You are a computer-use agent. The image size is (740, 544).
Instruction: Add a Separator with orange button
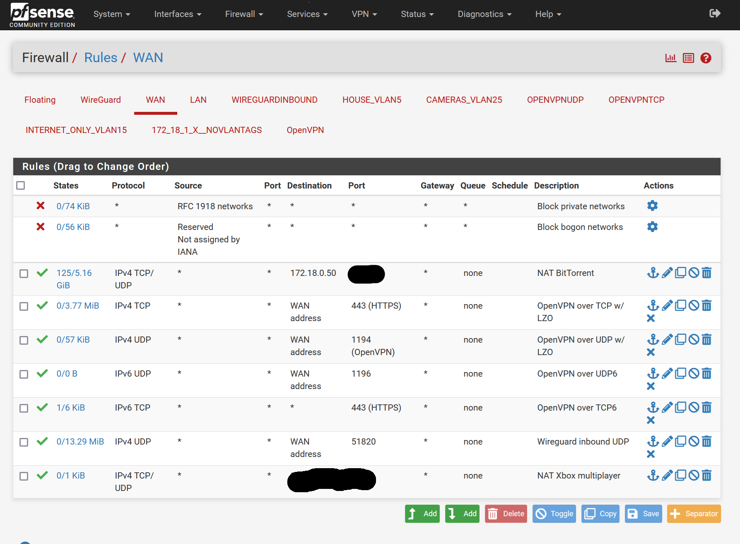coord(694,514)
